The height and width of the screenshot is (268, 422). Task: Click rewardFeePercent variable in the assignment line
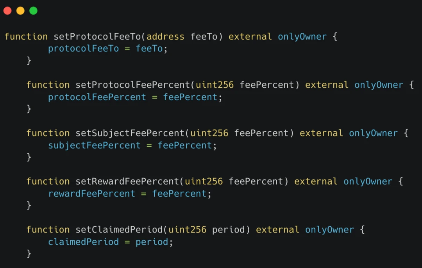click(91, 194)
